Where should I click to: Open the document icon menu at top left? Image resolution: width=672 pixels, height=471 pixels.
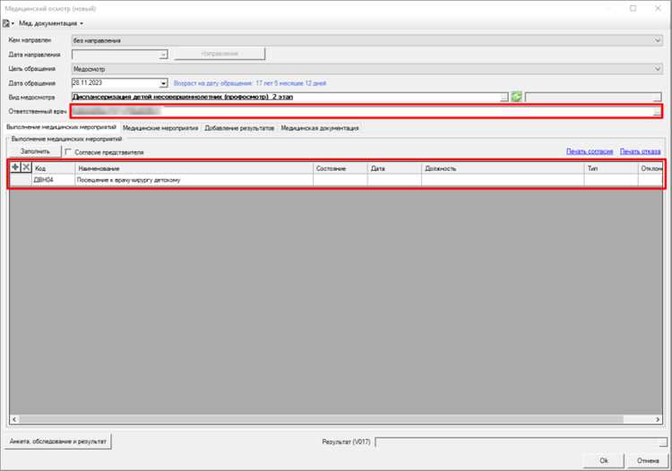[7, 22]
